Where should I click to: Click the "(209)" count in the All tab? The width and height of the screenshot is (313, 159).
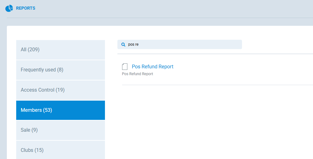[x=34, y=50]
